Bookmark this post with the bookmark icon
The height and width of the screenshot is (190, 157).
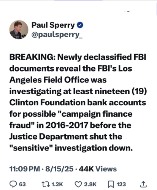111,184
